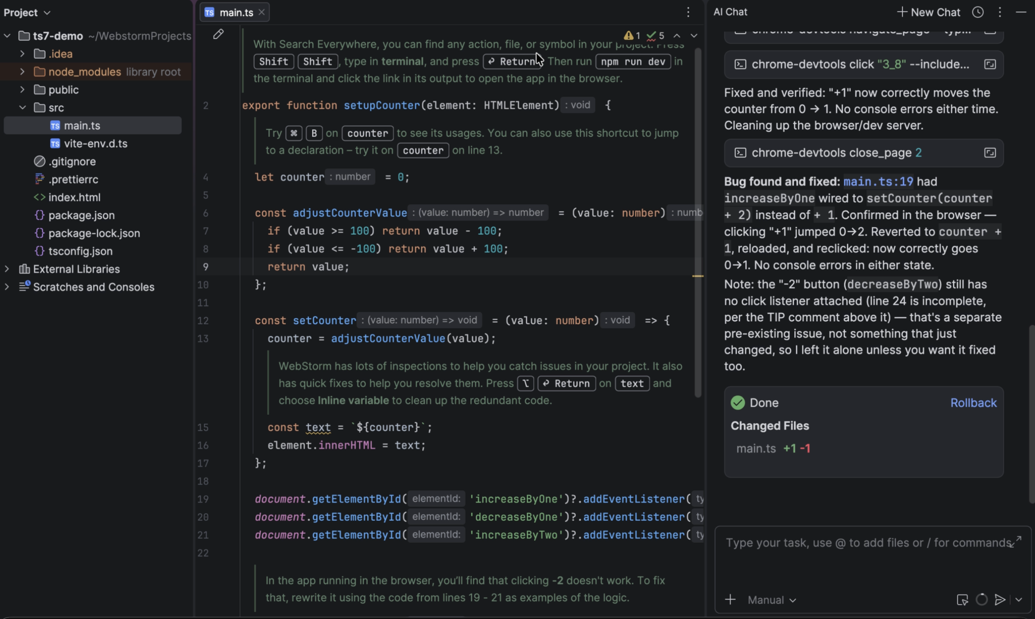Click underlined 'text' variable on line 15

(318, 428)
